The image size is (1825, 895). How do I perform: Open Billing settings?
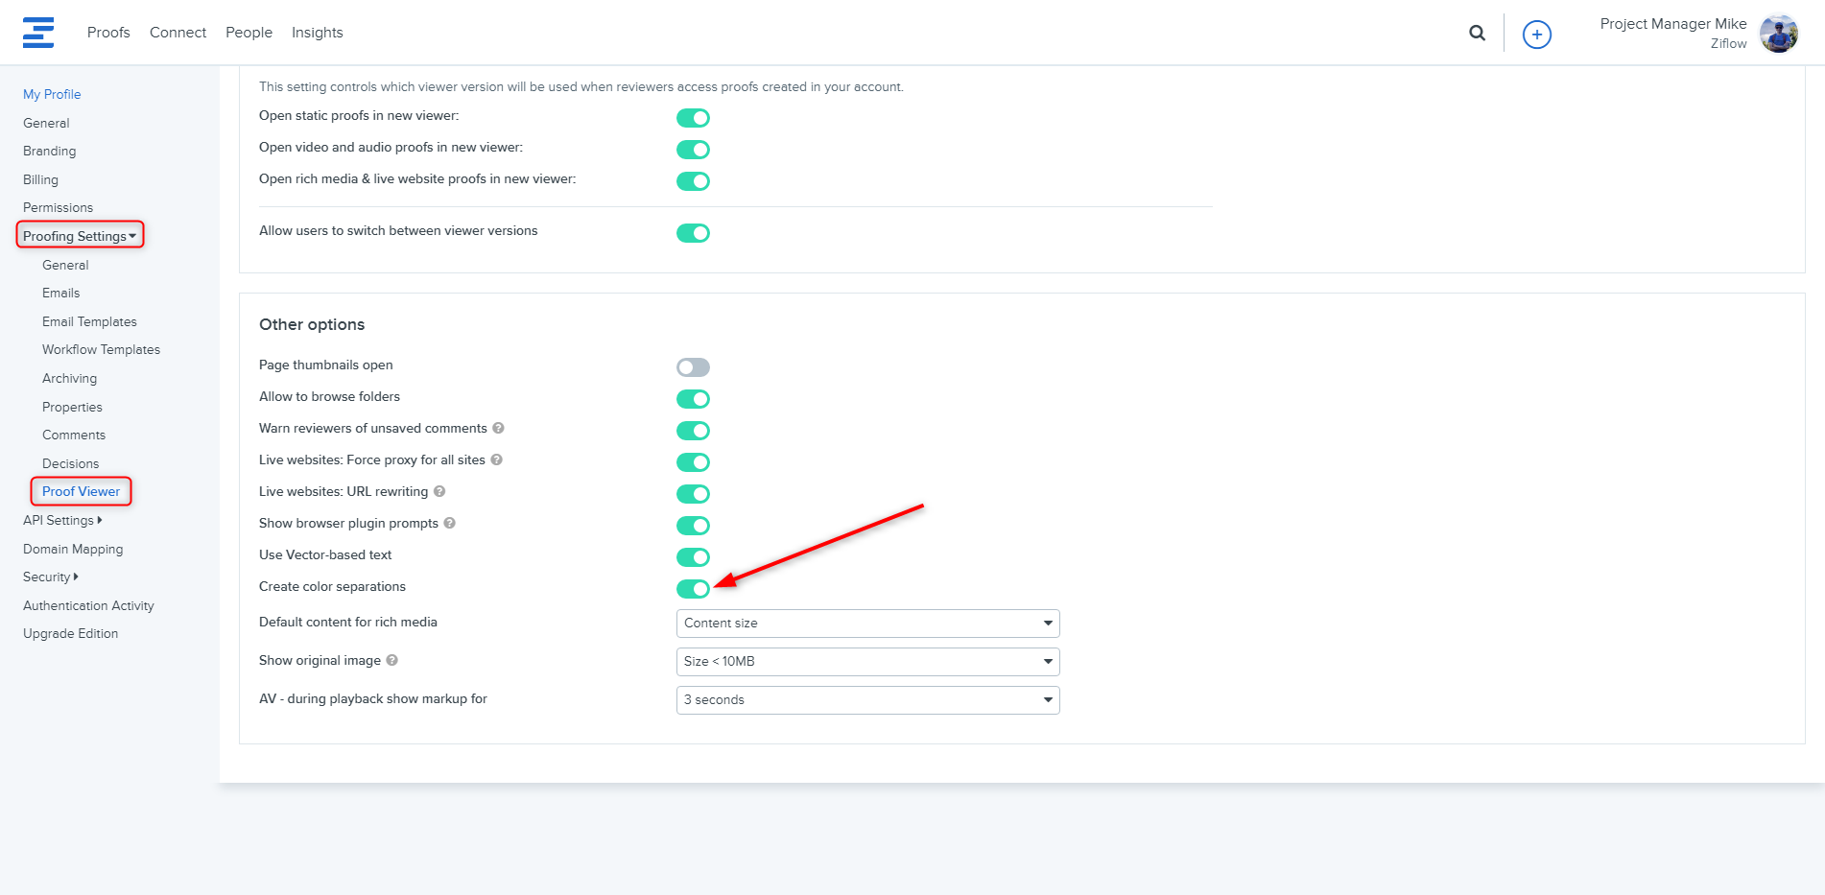40,179
